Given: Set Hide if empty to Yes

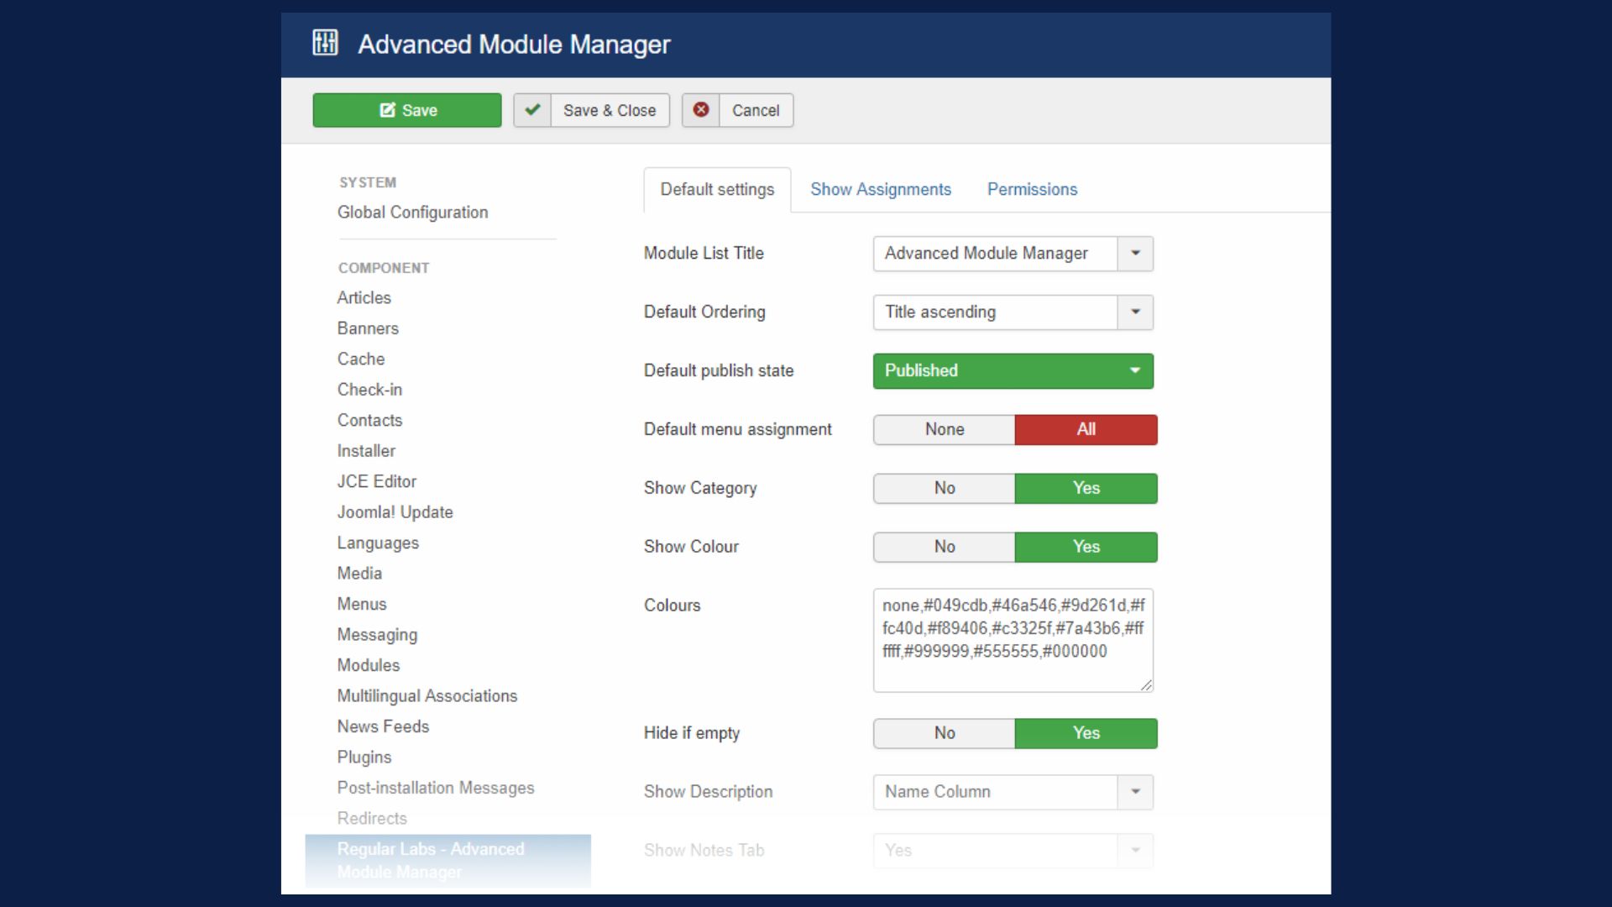Looking at the screenshot, I should click(x=1086, y=734).
